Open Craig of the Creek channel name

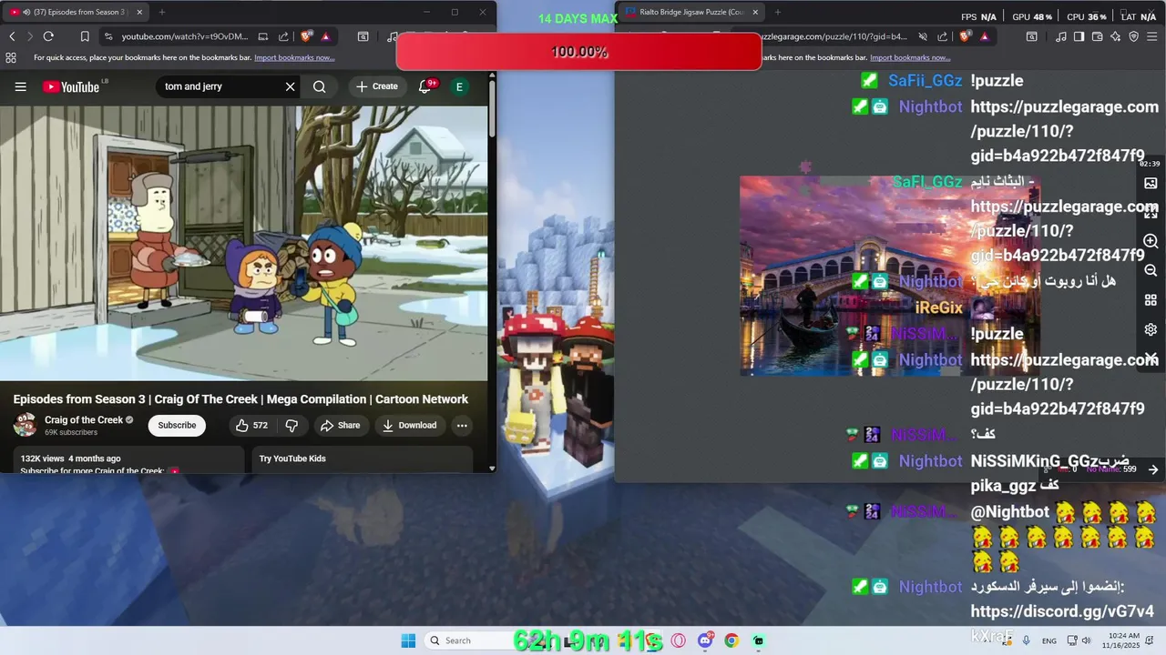coord(84,420)
